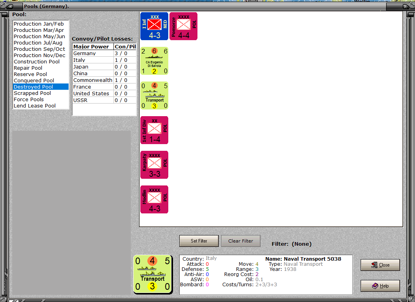Open Production Nov/Dec pool
415x302 pixels.
[x=41, y=55]
